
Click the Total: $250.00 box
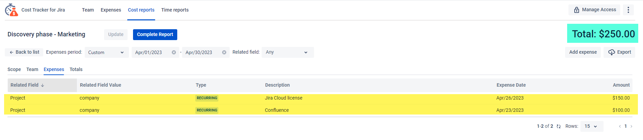tap(603, 33)
